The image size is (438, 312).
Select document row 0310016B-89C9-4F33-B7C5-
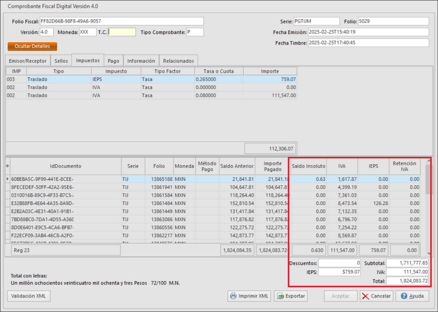point(215,195)
